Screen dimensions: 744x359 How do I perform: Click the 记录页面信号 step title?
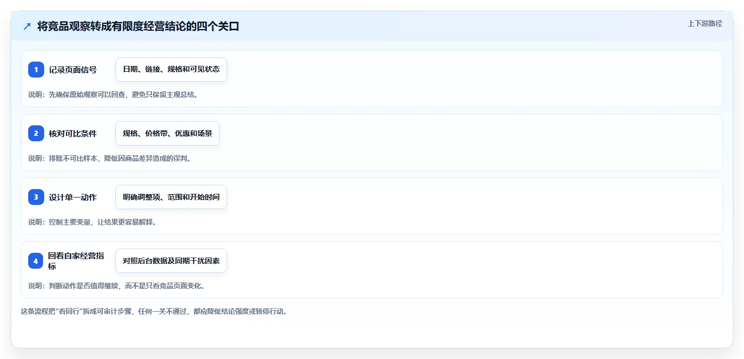click(x=73, y=70)
